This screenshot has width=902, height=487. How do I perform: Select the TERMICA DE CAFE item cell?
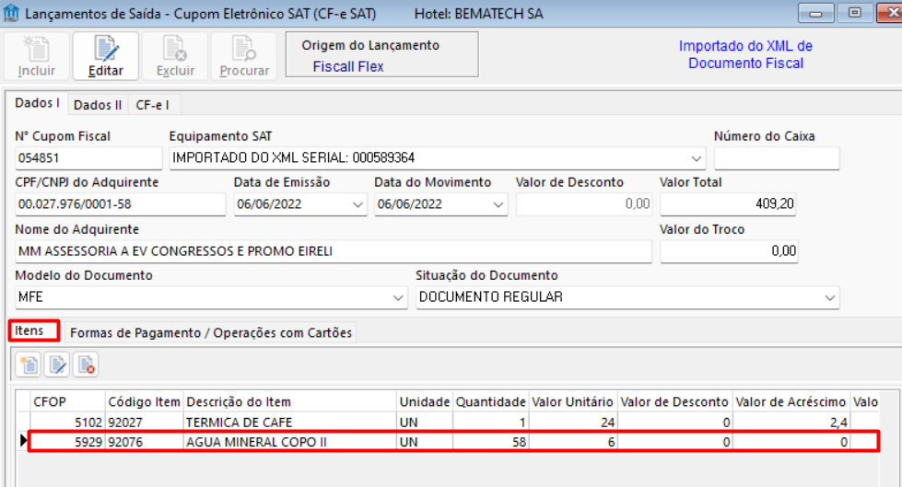pos(290,423)
